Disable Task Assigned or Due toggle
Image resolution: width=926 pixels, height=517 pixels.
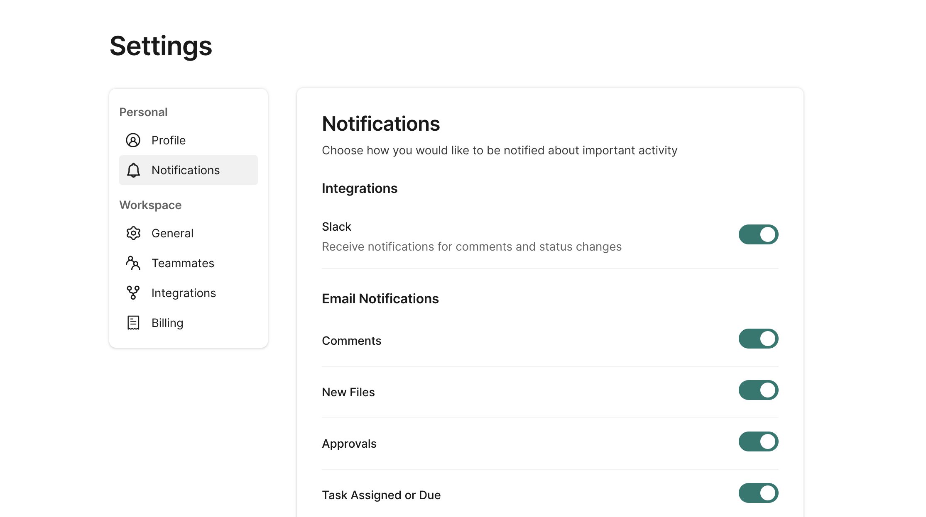pyautogui.click(x=758, y=493)
